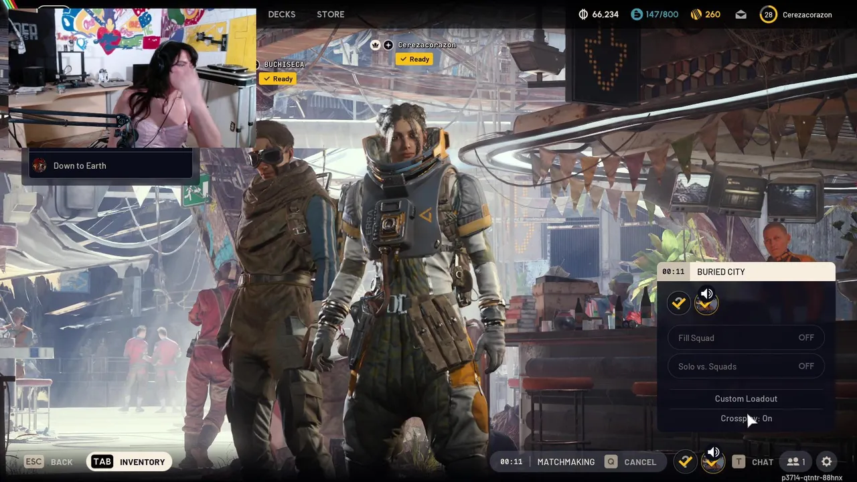Open settings with the gear icon
Image resolution: width=857 pixels, height=482 pixels.
coord(827,462)
